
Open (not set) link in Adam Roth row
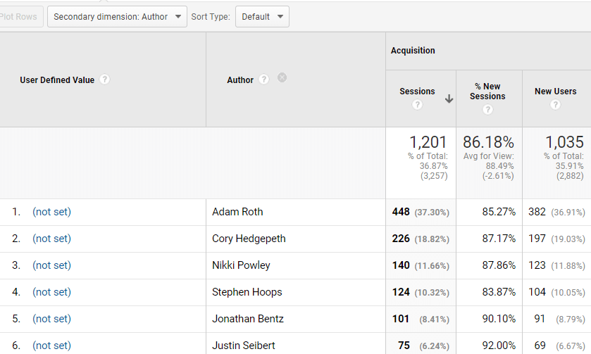click(51, 212)
